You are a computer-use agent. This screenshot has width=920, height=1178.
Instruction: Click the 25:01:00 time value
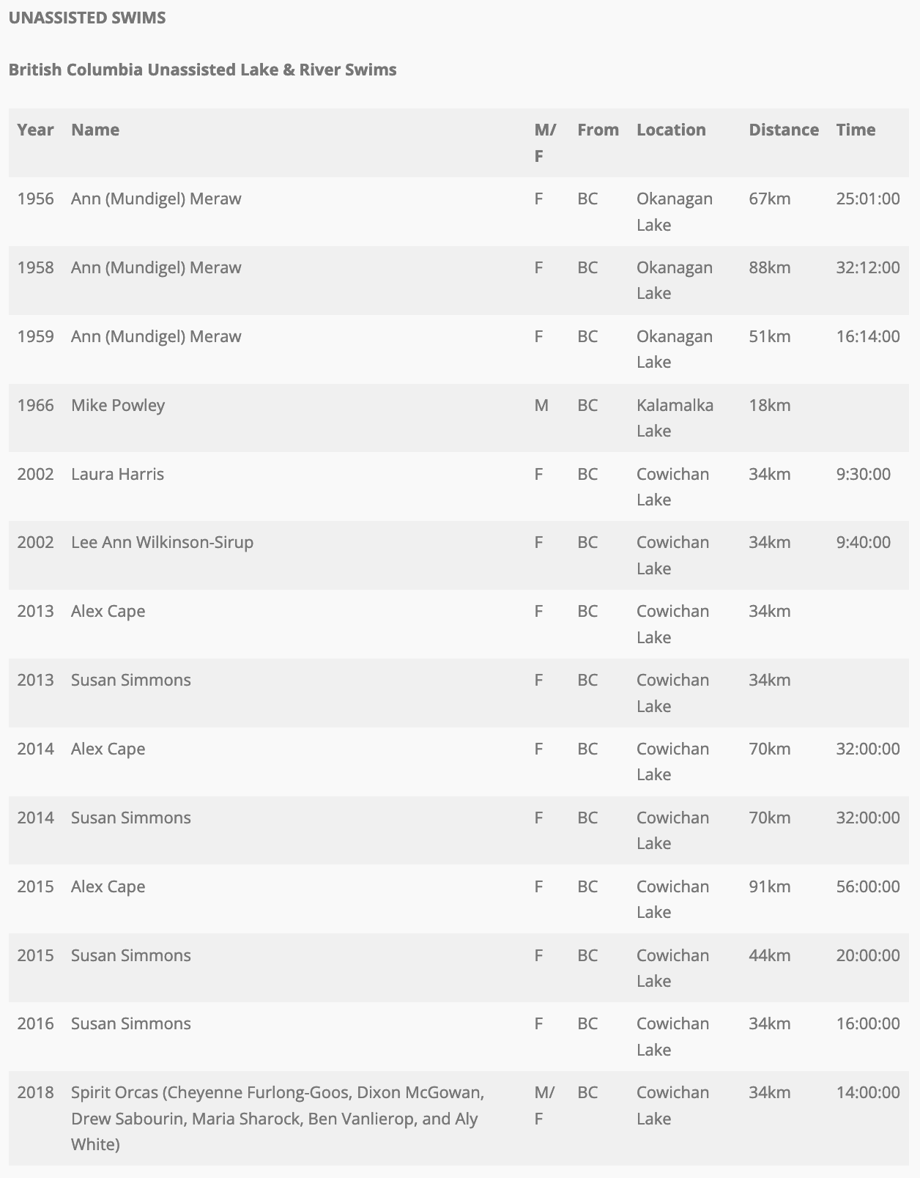(868, 199)
